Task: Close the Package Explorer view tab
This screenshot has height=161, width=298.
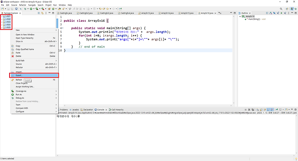Action: point(20,13)
